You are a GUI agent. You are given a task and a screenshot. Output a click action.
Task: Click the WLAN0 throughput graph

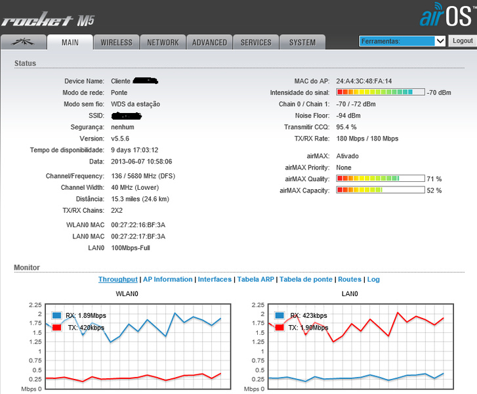coord(138,346)
